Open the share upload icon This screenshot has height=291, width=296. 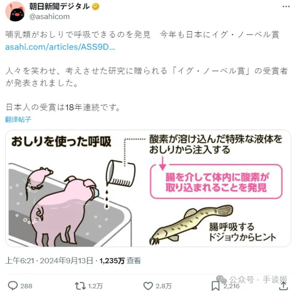283,286
